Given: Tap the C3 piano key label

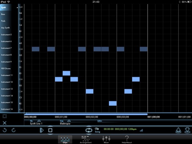Looking at the screenshot, I should 20,98.
